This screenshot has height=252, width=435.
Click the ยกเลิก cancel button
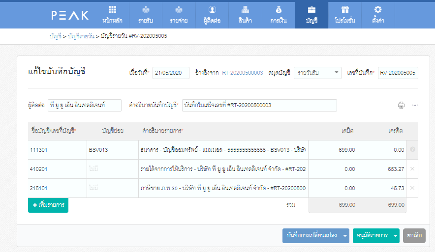[x=414, y=236]
